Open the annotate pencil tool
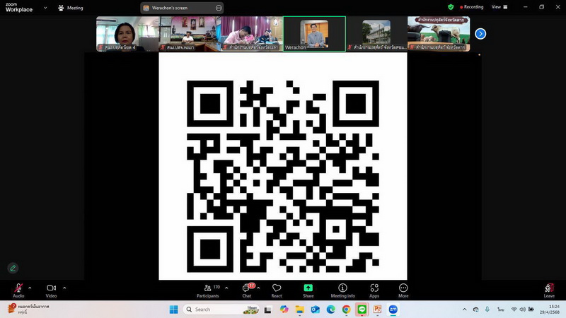Screen dimensions: 566x318 pyautogui.click(x=13, y=268)
